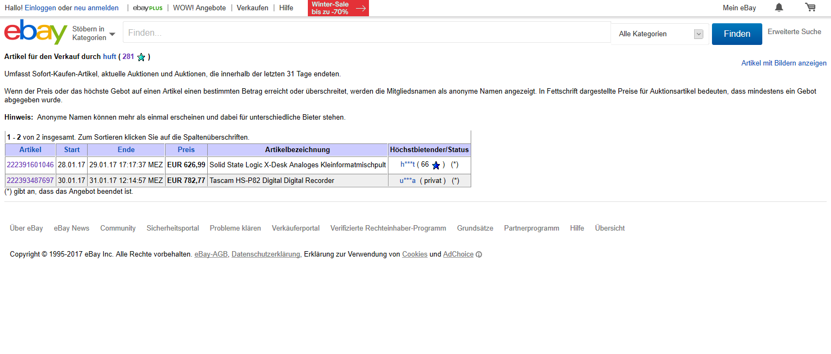Viewport: 831px width, 354px height.
Task: Open Übersicht footer link
Action: 610,228
